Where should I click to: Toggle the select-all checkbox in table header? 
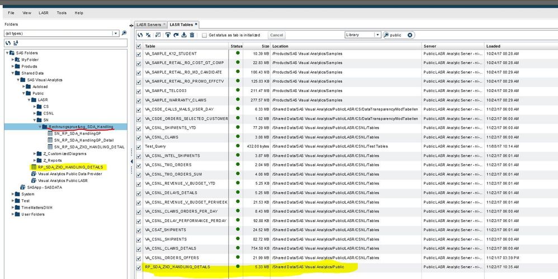coord(139,46)
